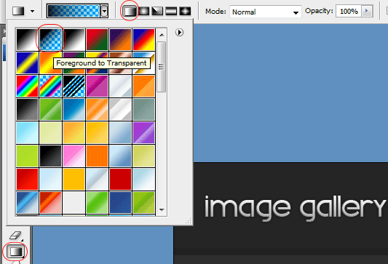Viewport: 388px width, 264px height.
Task: Click the gradient preview bar to edit gradient
Action: point(74,11)
